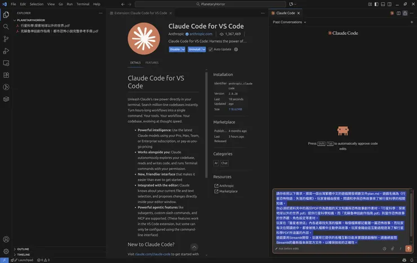The width and height of the screenshot is (417, 263).
Task: Open the Help menu
Action: (x=97, y=4)
